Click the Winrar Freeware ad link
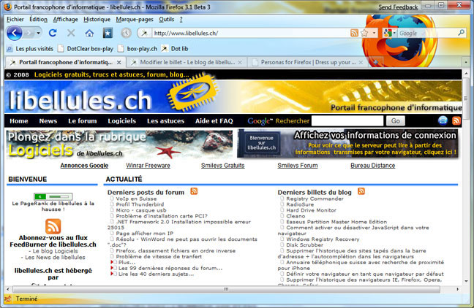This screenshot has width=474, height=308. point(148,165)
